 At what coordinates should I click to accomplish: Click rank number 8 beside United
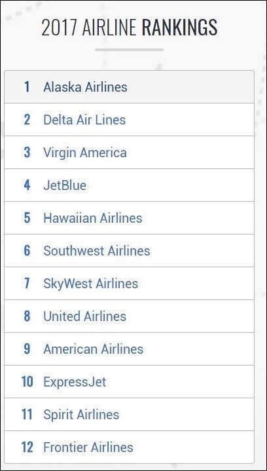coord(27,316)
